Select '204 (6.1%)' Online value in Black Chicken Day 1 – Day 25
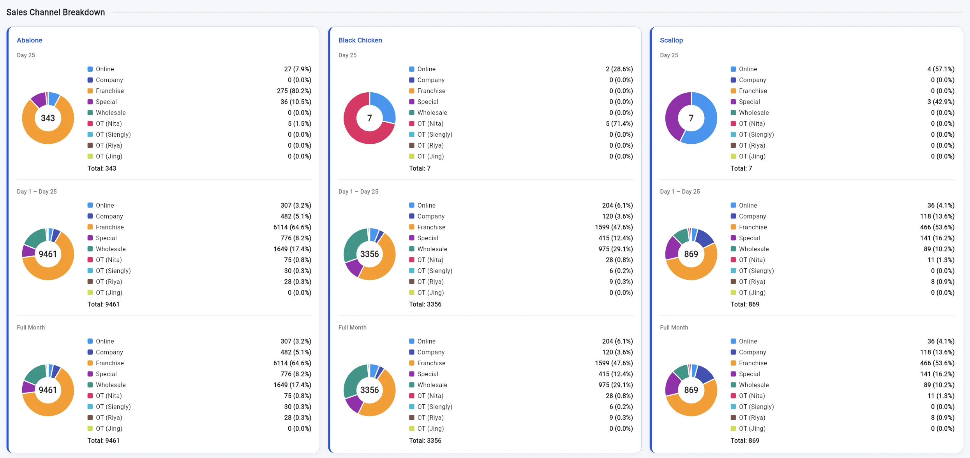The height and width of the screenshot is (458, 970). point(617,205)
